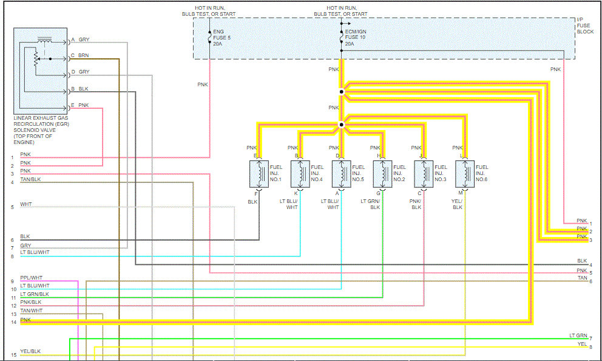Click HOT IN RUN text above ENG fuse

pyautogui.click(x=209, y=11)
